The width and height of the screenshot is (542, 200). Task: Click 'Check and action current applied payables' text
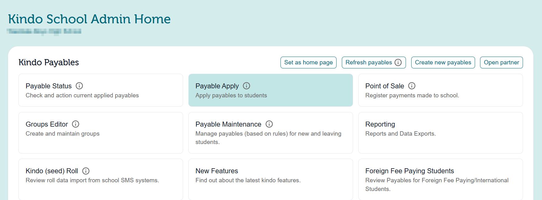[x=82, y=95]
